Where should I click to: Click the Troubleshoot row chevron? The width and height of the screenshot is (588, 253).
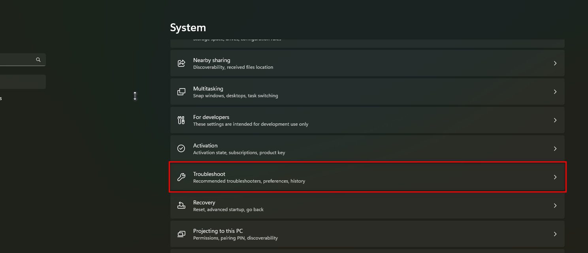(555, 177)
